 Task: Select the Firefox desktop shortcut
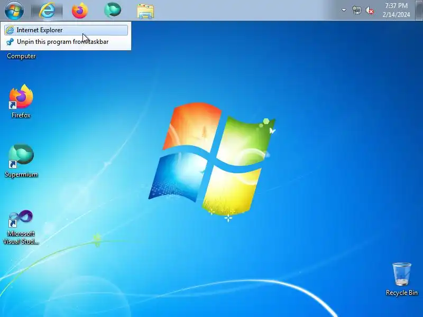pyautogui.click(x=21, y=101)
